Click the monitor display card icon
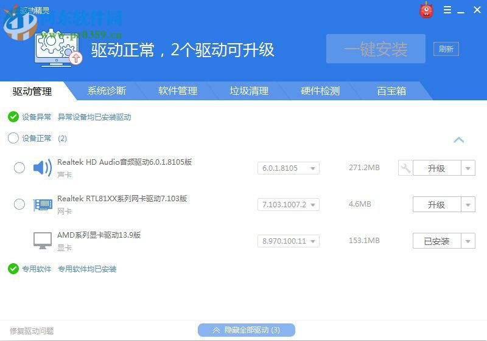 pyautogui.click(x=43, y=241)
